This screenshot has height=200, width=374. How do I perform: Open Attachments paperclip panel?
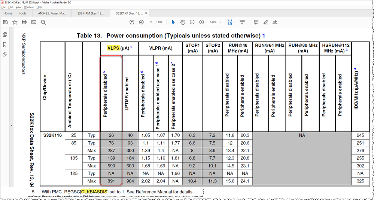(5, 54)
